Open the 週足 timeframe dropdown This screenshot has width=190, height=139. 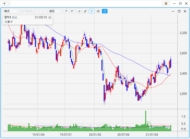[x=55, y=11]
